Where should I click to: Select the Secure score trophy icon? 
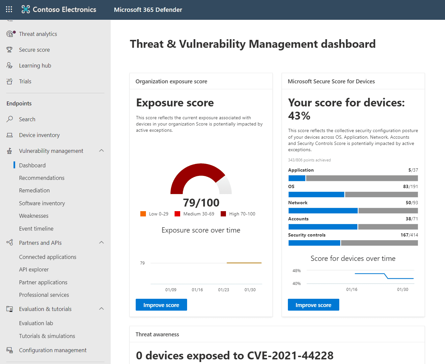(x=10, y=50)
